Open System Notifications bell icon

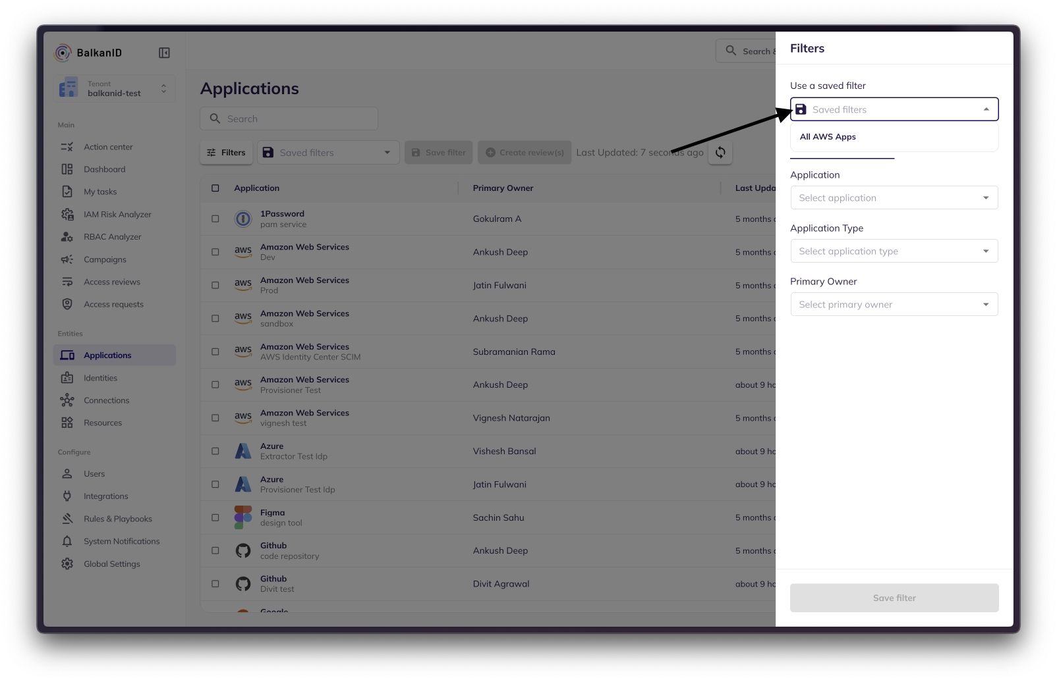pyautogui.click(x=67, y=541)
